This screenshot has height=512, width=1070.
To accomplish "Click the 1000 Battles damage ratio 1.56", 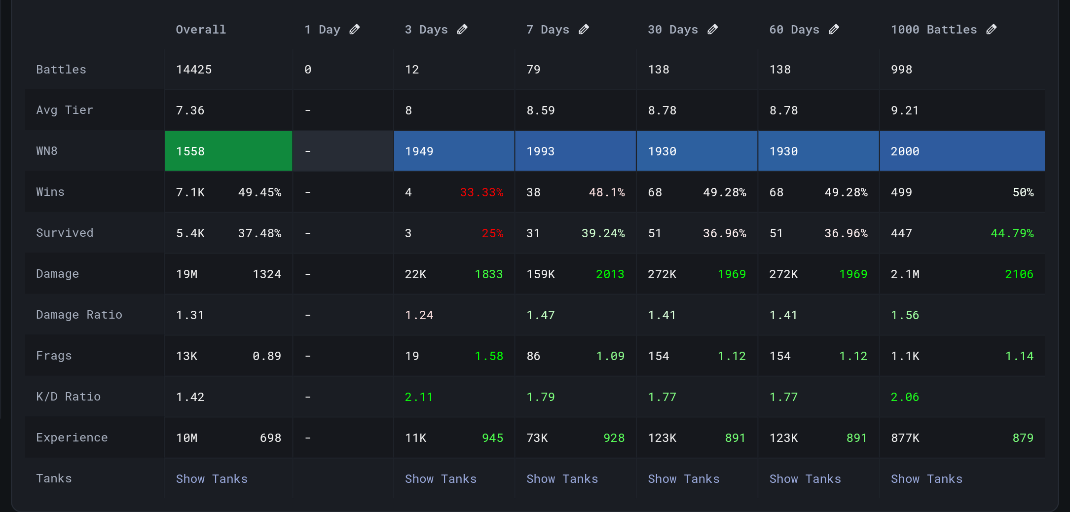I will coord(905,315).
